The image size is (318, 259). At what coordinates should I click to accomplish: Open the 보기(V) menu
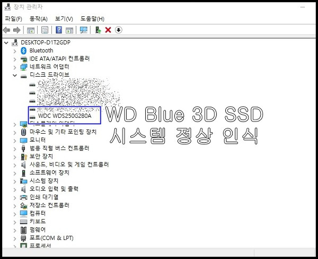coord(64,19)
